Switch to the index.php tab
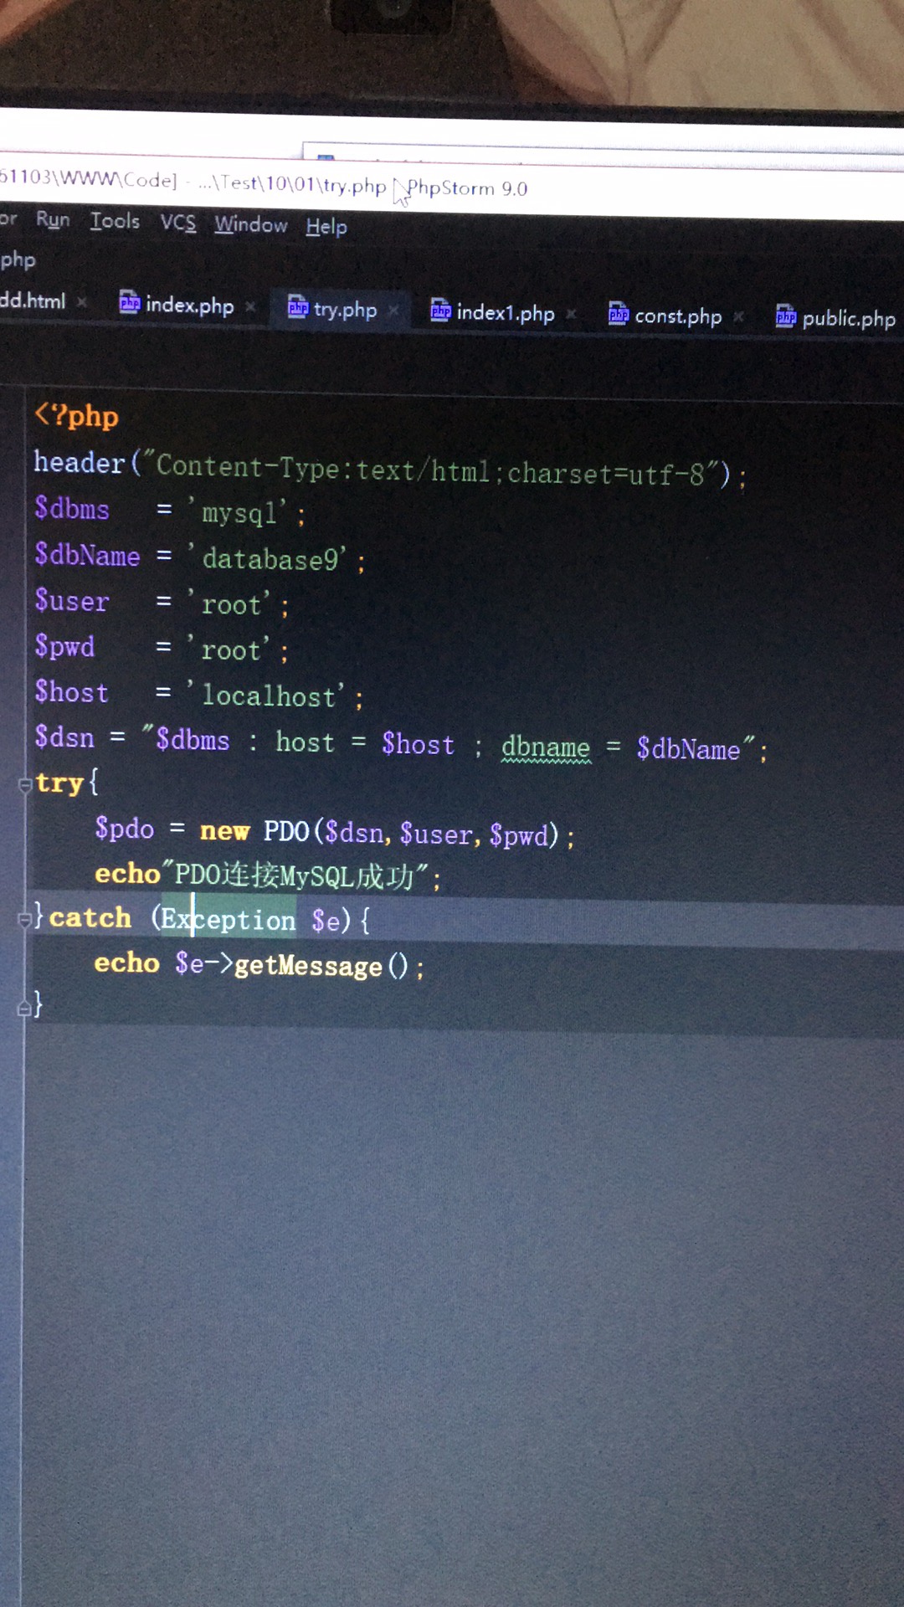This screenshot has width=904, height=1607. [189, 305]
